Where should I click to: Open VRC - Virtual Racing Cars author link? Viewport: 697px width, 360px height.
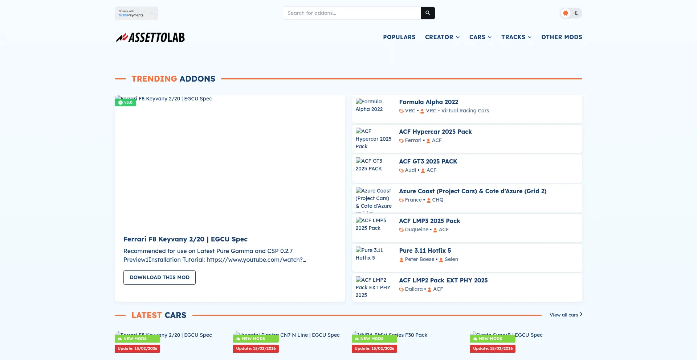point(457,111)
